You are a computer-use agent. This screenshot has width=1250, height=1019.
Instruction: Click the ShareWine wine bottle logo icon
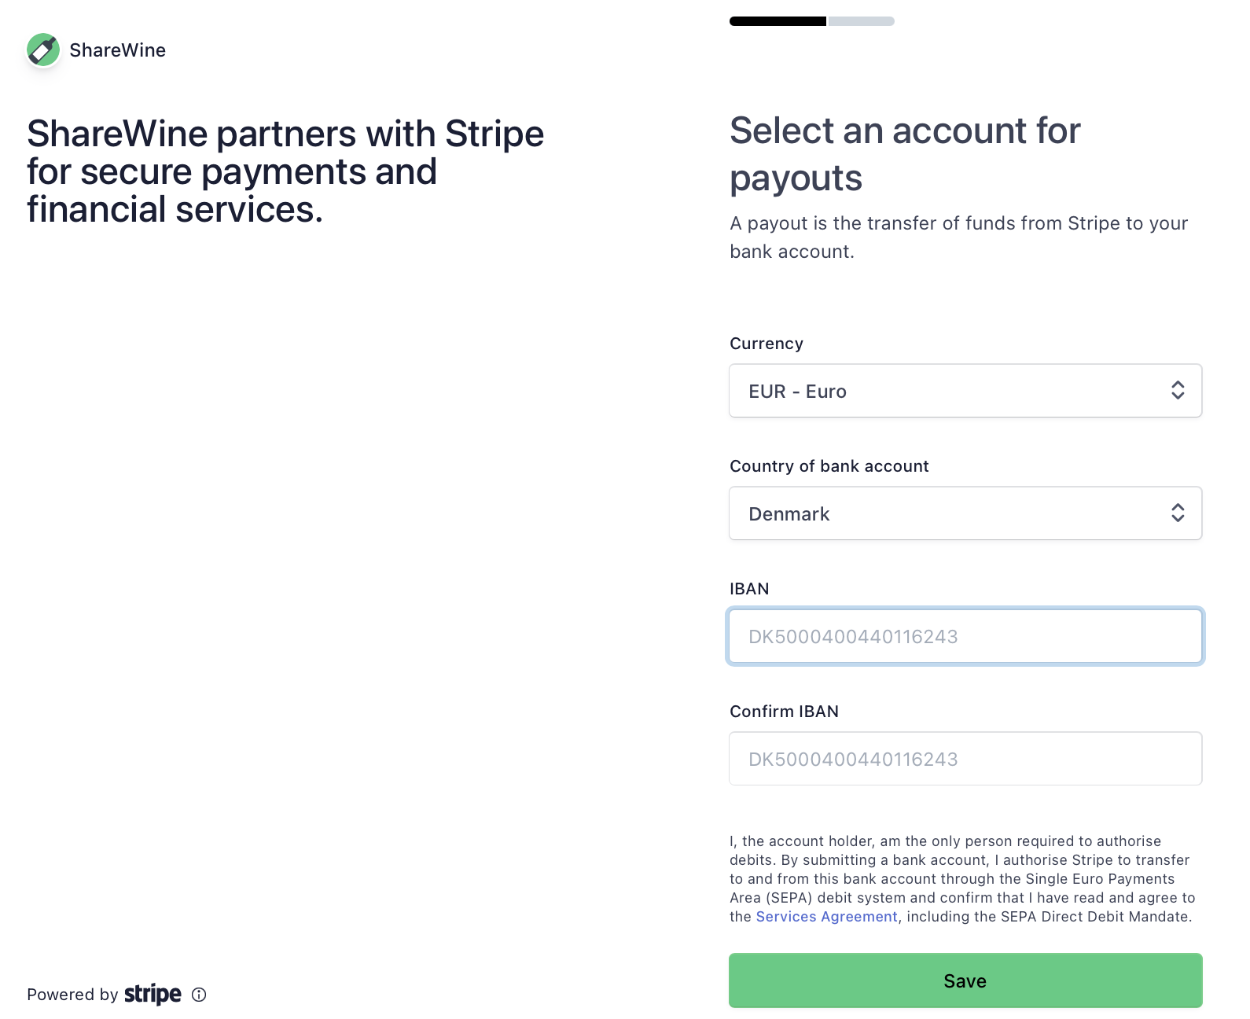(43, 50)
